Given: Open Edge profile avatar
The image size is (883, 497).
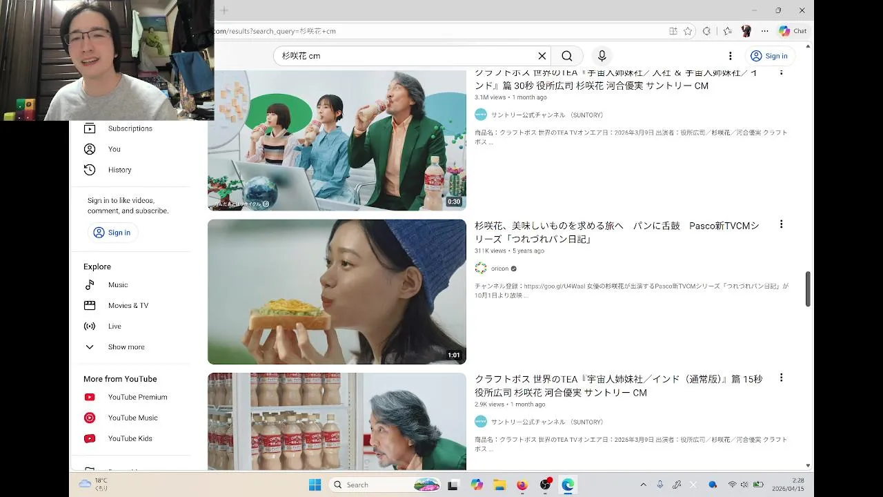Looking at the screenshot, I should tap(746, 31).
